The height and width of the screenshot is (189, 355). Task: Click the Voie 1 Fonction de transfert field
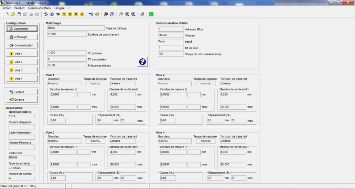pos(123,83)
